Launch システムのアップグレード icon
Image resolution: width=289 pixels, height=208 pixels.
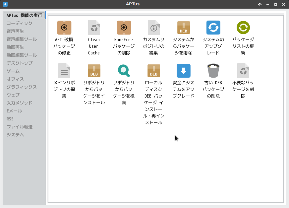pos(213,28)
